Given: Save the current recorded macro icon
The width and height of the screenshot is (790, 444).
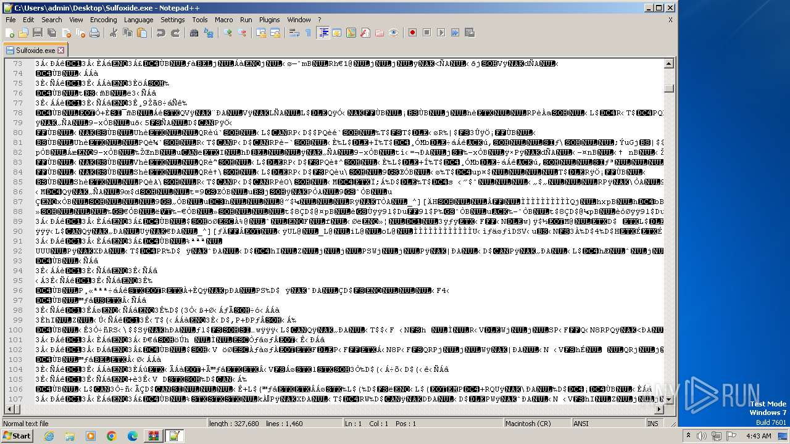Looking at the screenshot, I should pos(469,33).
